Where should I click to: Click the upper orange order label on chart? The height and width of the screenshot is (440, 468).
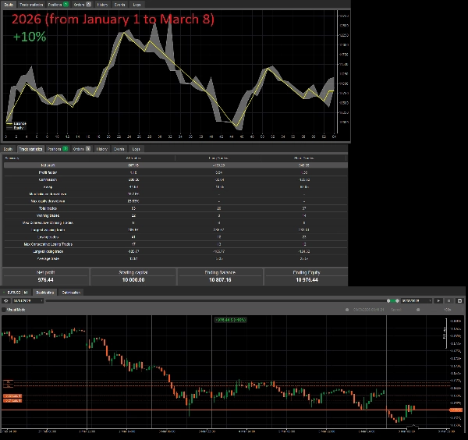(12, 396)
